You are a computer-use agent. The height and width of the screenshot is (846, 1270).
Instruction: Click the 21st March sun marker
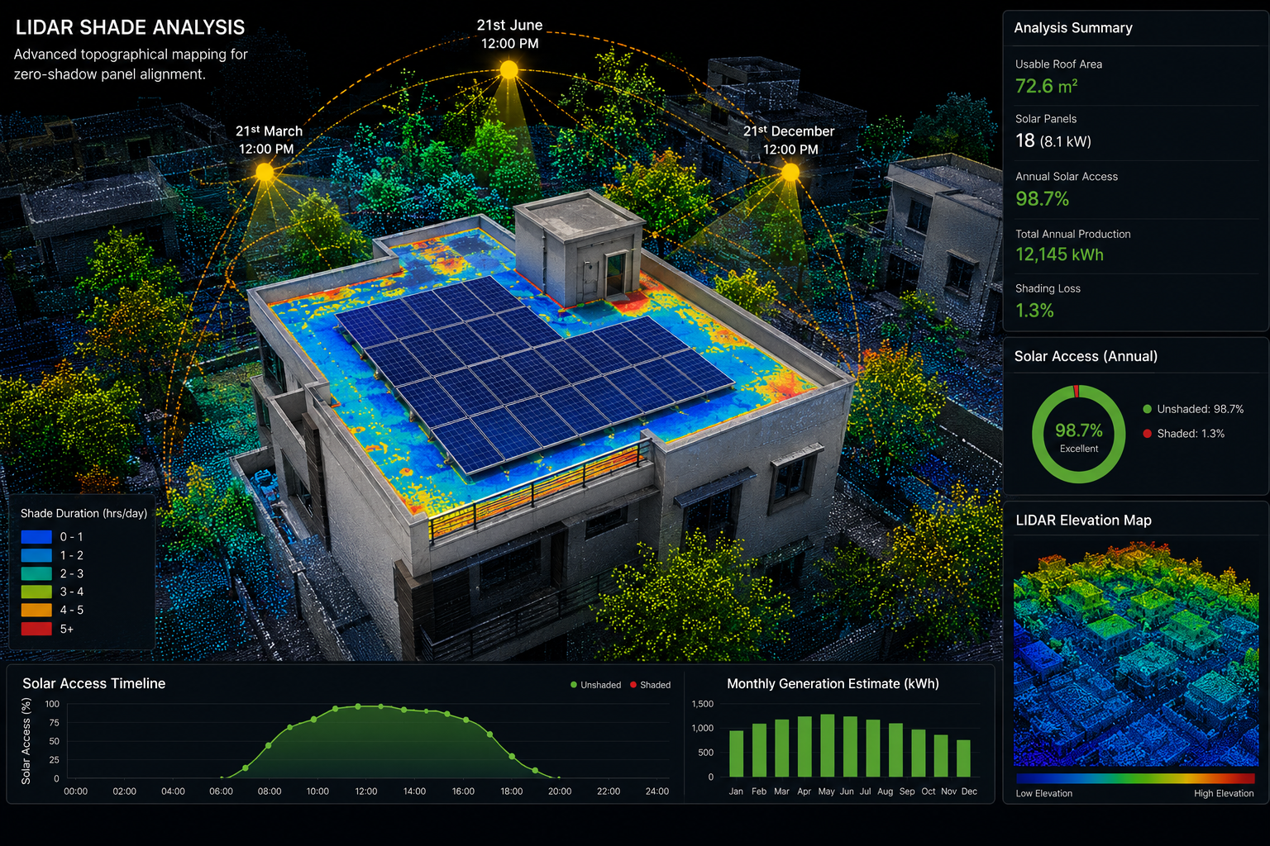point(265,172)
